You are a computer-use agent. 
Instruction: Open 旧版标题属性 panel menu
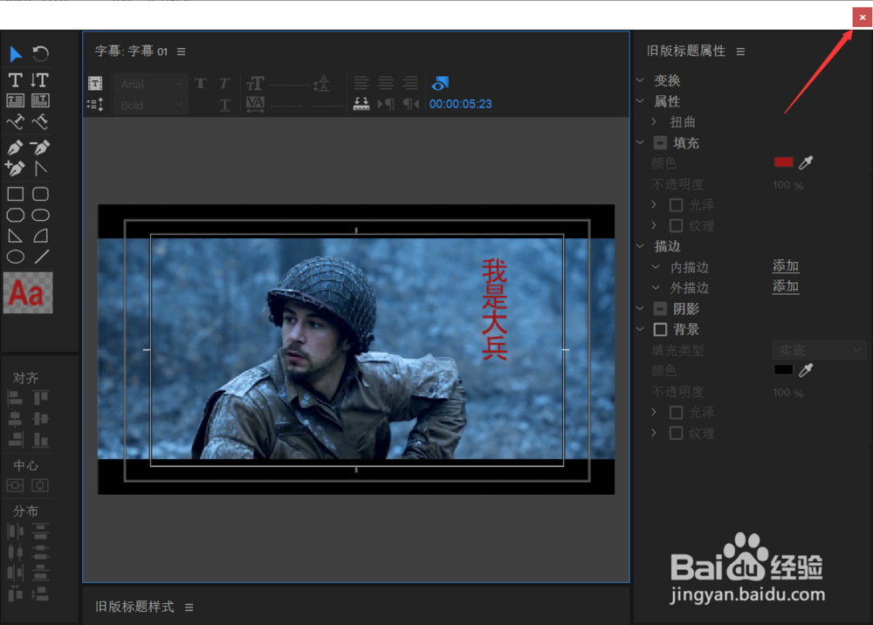pos(740,52)
